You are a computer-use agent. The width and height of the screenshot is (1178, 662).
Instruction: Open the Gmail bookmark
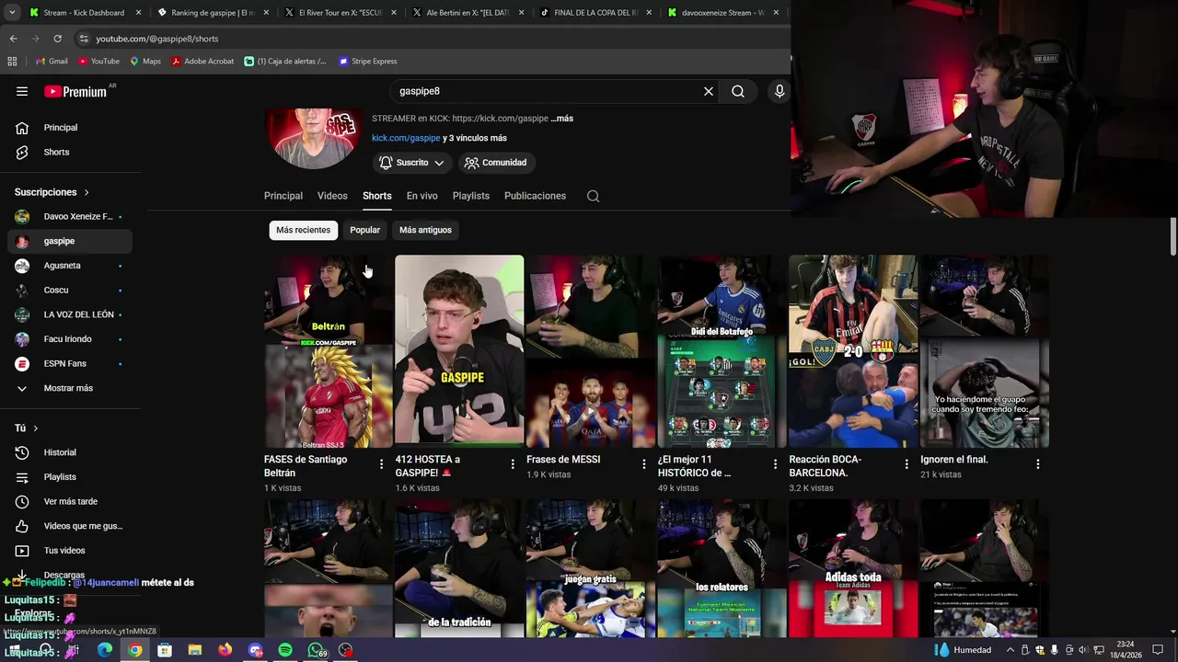52,62
